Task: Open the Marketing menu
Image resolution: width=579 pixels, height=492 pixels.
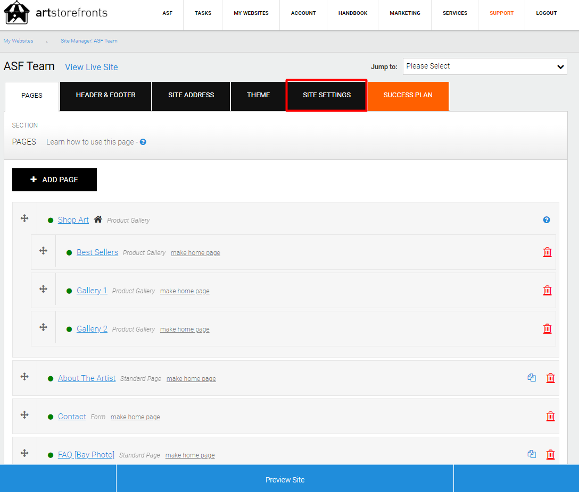Action: tap(405, 13)
